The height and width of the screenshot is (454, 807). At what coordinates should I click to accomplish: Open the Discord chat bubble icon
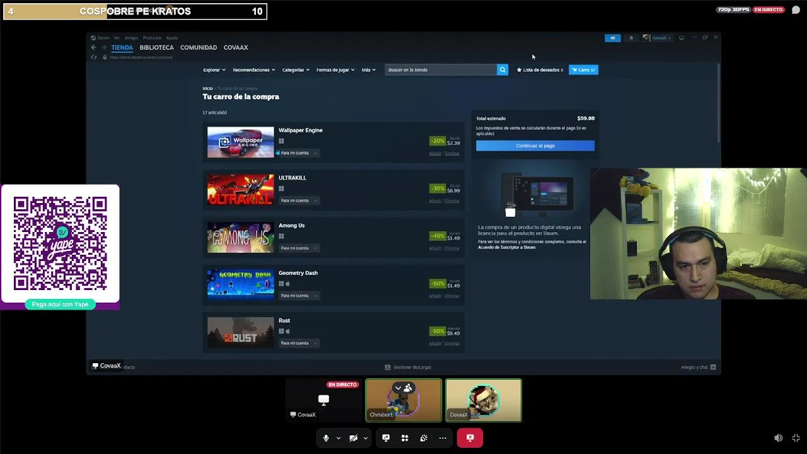click(x=796, y=9)
